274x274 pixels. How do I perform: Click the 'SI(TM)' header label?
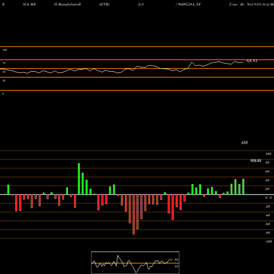point(104,4)
